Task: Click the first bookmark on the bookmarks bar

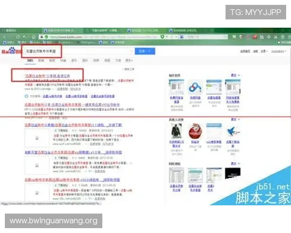Action: pos(10,42)
